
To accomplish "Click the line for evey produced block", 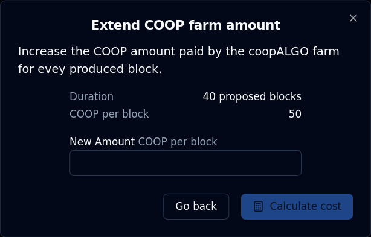I will 90,69.
